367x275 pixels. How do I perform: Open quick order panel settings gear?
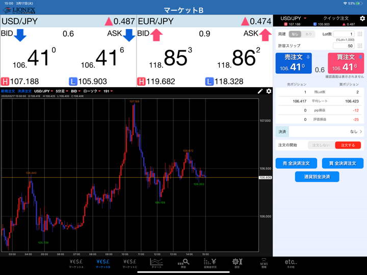coord(362,18)
